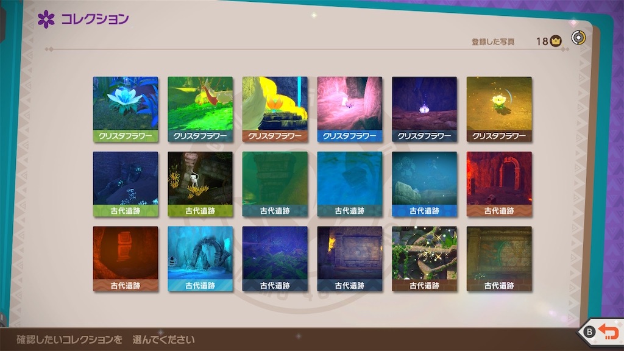Open the dark blue jungle 古代遺跡 card
The width and height of the screenshot is (624, 351).
275,259
